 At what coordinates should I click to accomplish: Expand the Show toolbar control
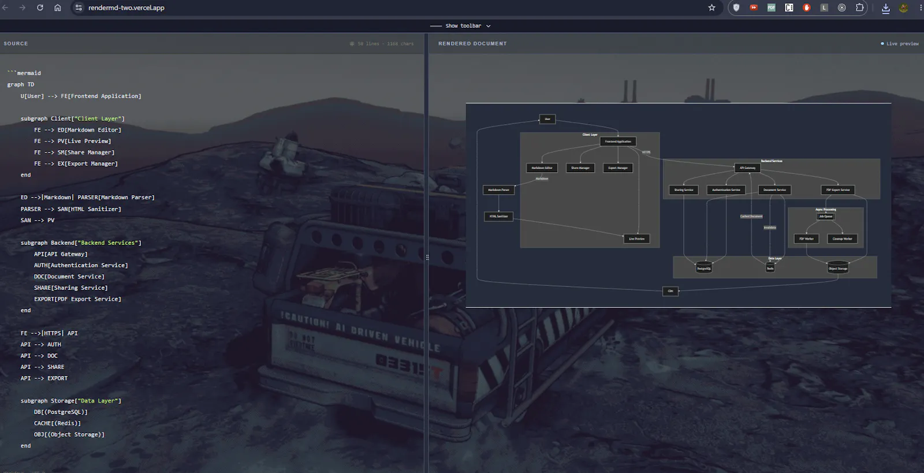click(460, 26)
